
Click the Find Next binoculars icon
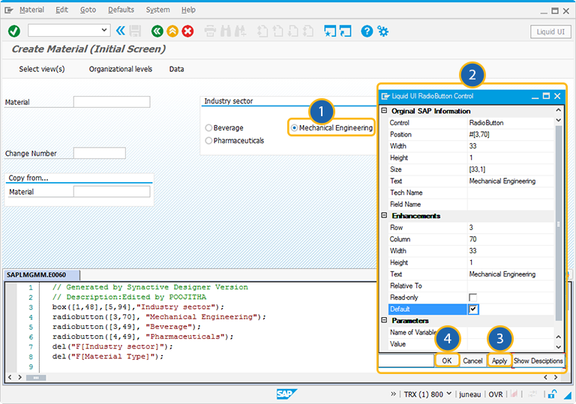pyautogui.click(x=241, y=31)
